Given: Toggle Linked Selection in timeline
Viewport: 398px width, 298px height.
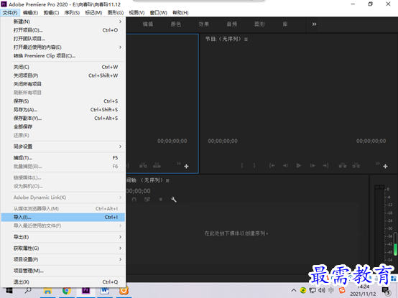Looking at the screenshot, I should (x=147, y=200).
